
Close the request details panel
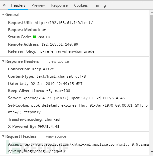pos(4,5)
